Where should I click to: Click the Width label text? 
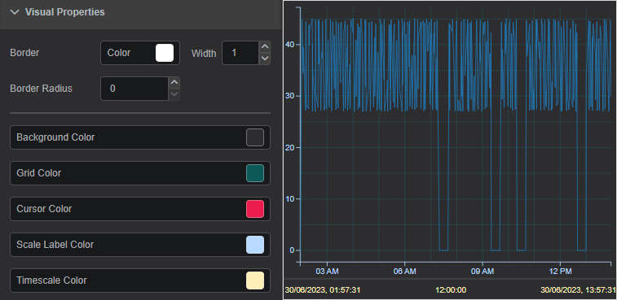(204, 53)
